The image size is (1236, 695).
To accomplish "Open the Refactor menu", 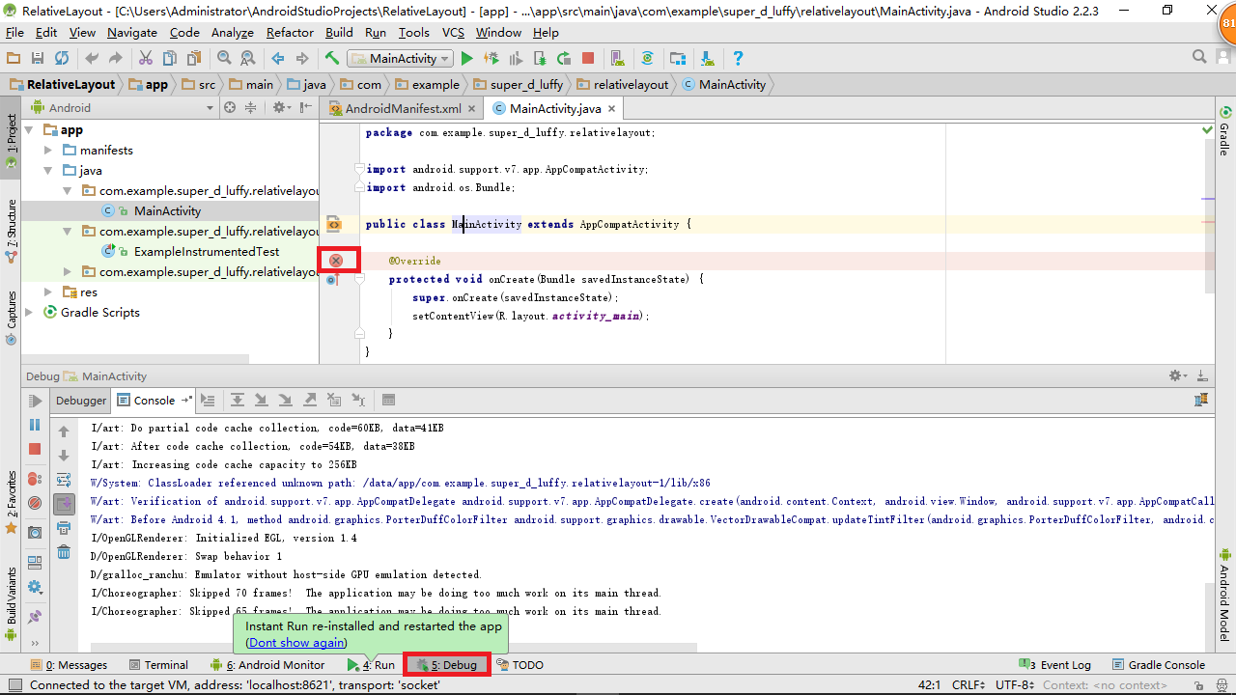I will 290,32.
